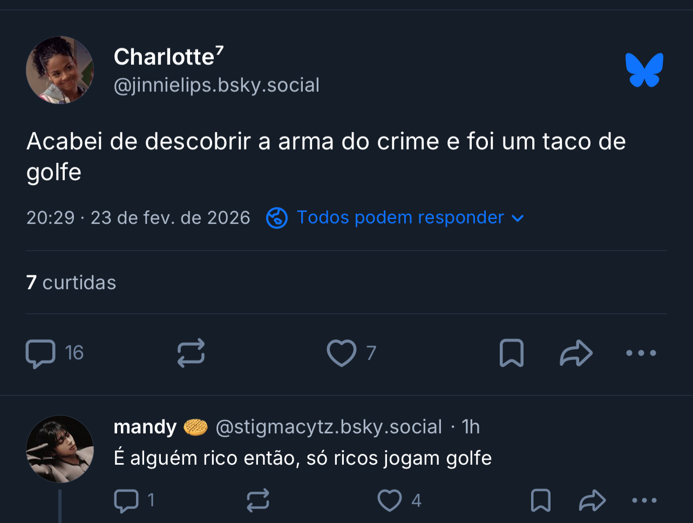Like Charlotte's post with heart icon
693x523 pixels.
tap(342, 353)
